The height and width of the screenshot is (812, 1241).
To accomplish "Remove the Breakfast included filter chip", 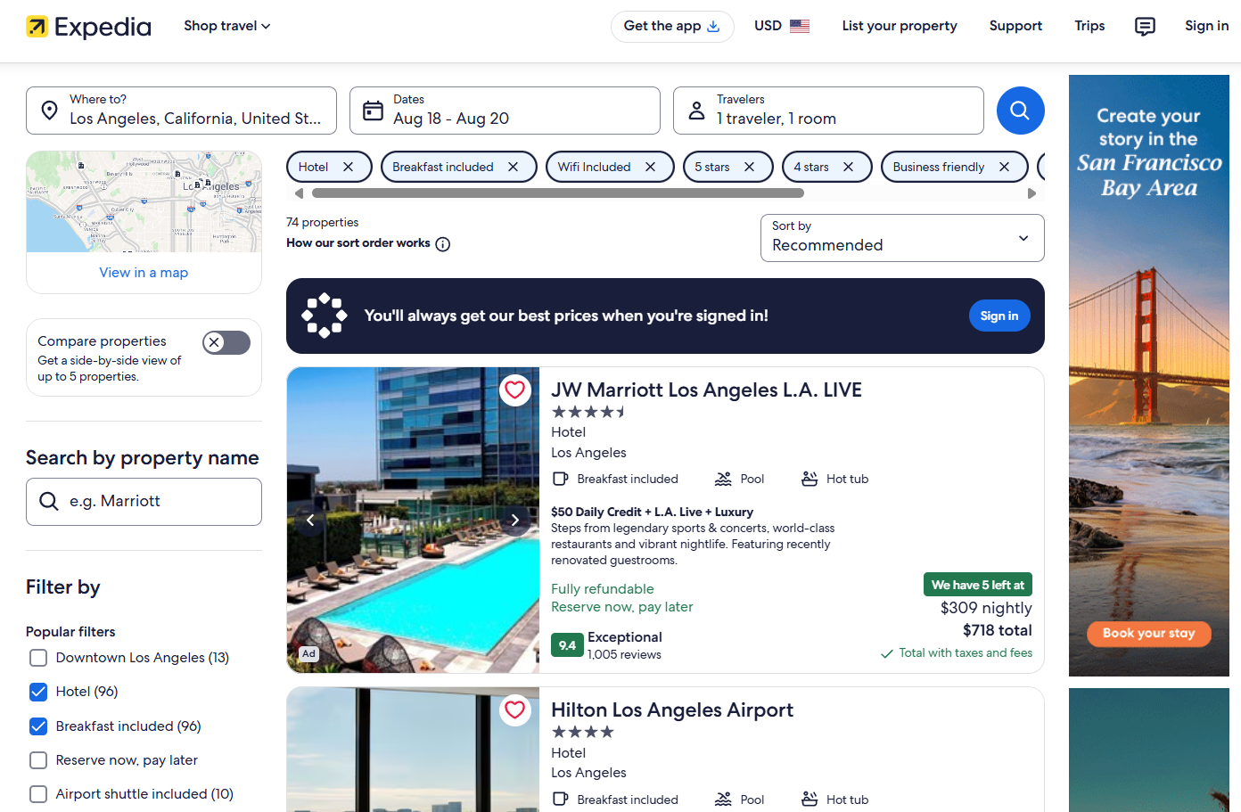I will [513, 167].
